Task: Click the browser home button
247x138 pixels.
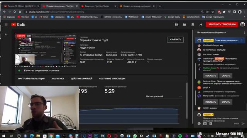Action: click(20, 12)
